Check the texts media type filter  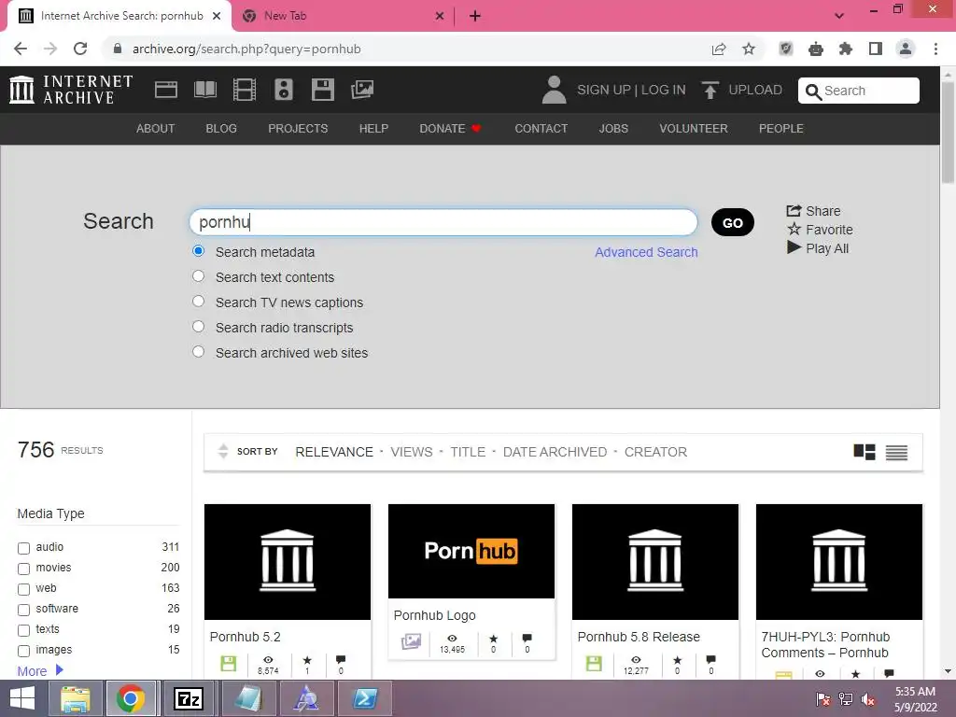tap(23, 630)
